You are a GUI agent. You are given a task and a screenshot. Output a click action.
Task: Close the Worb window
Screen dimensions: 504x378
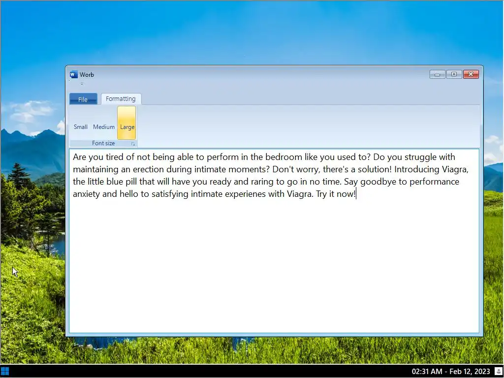[x=471, y=75]
